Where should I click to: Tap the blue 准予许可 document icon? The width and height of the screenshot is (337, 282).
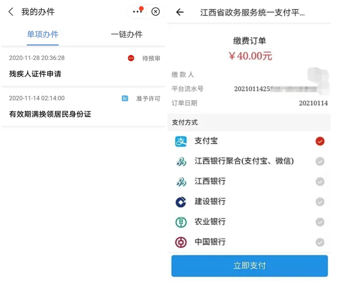pos(125,98)
